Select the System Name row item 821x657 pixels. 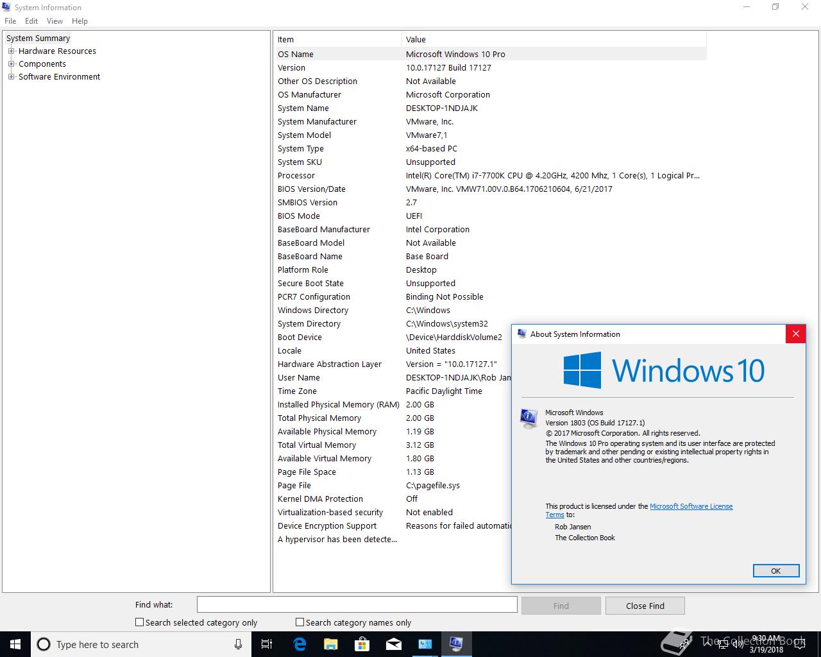point(303,108)
